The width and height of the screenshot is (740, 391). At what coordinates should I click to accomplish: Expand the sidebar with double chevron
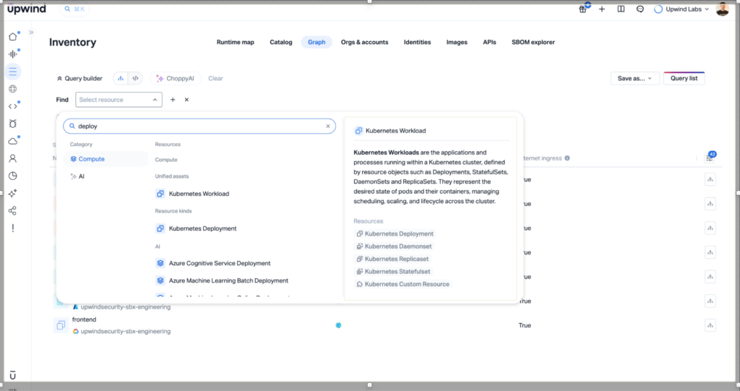tap(31, 33)
